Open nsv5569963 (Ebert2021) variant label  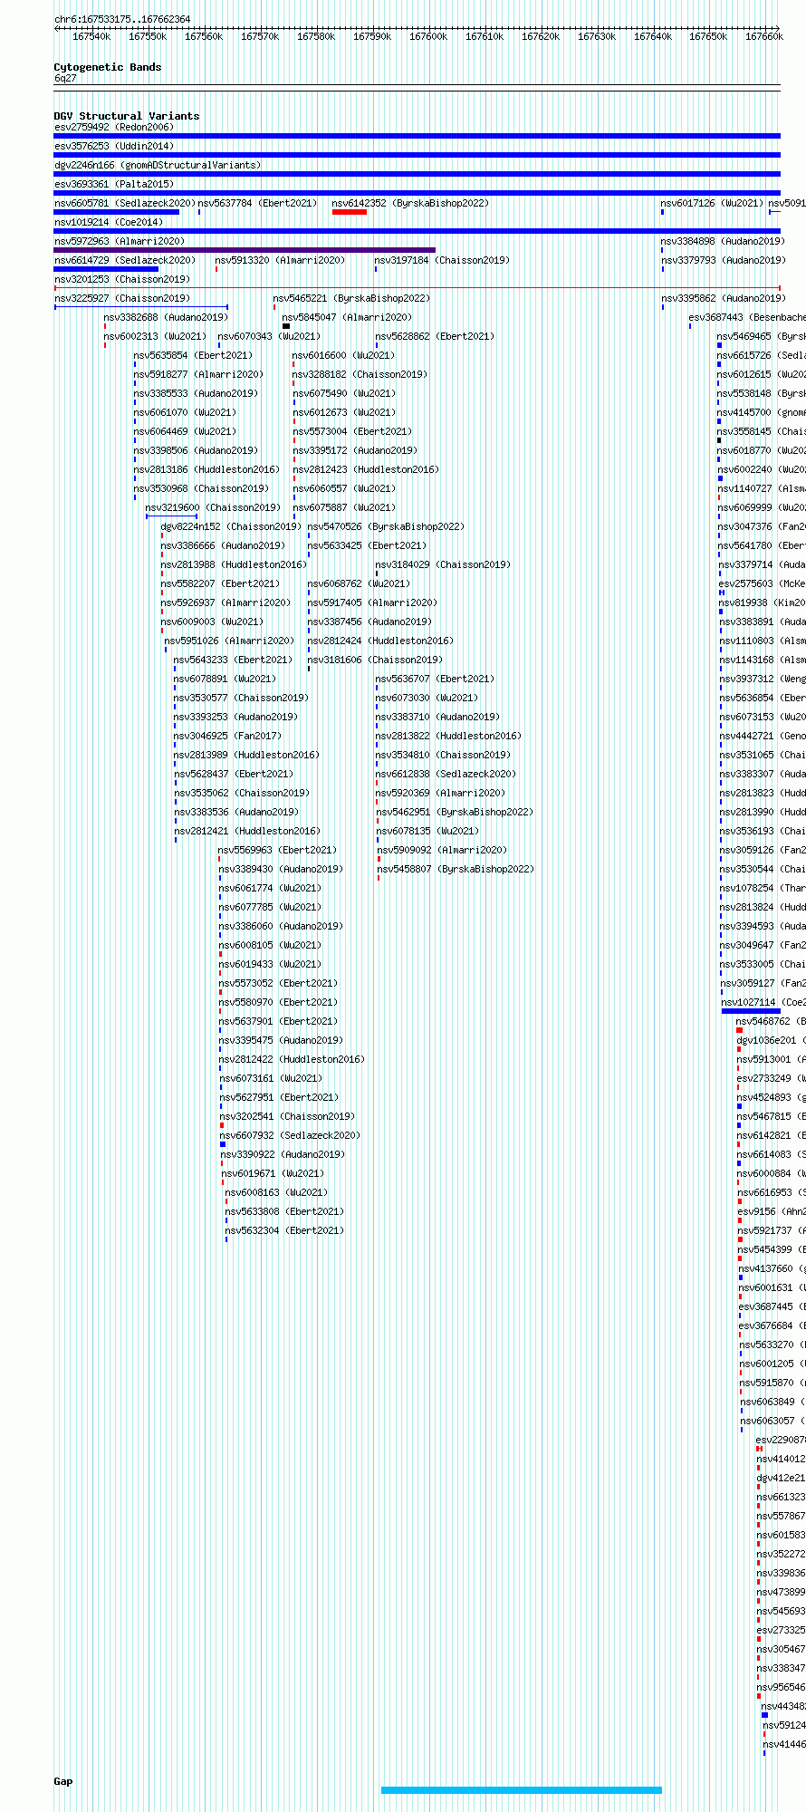tap(277, 850)
